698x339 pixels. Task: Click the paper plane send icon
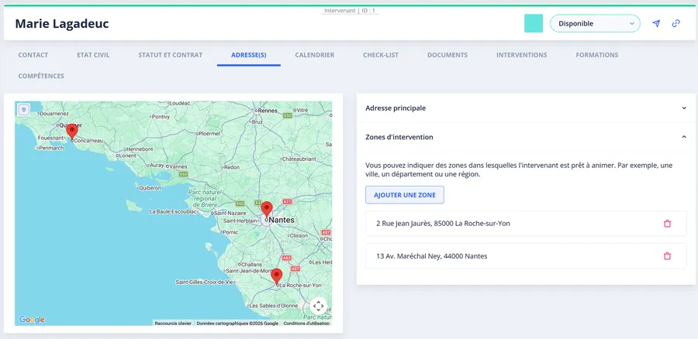(656, 23)
